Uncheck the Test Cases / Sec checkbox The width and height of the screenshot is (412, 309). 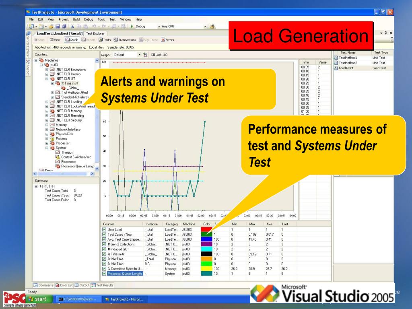coord(104,235)
